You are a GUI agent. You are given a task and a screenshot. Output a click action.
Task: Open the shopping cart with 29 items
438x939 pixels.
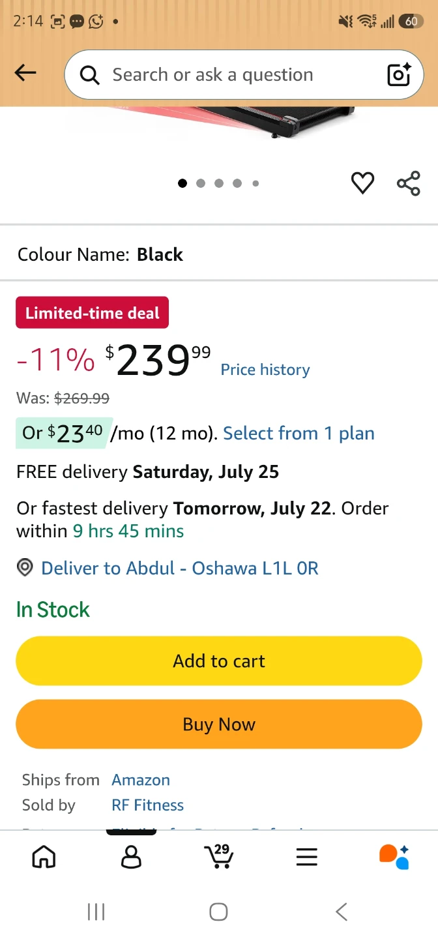click(219, 856)
